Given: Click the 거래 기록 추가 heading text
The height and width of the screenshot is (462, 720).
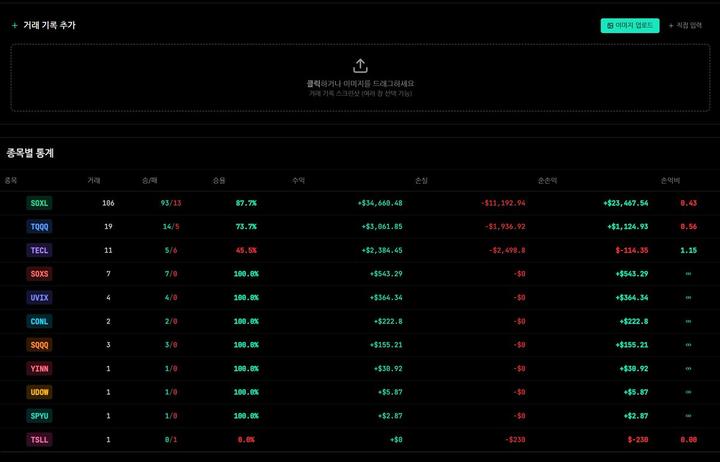Looking at the screenshot, I should point(50,25).
